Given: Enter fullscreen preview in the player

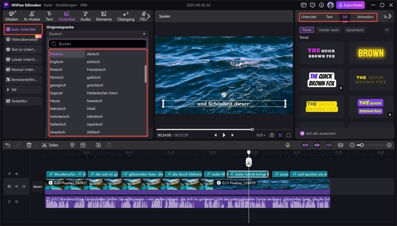Looking at the screenshot, I should pyautogui.click(x=288, y=135).
